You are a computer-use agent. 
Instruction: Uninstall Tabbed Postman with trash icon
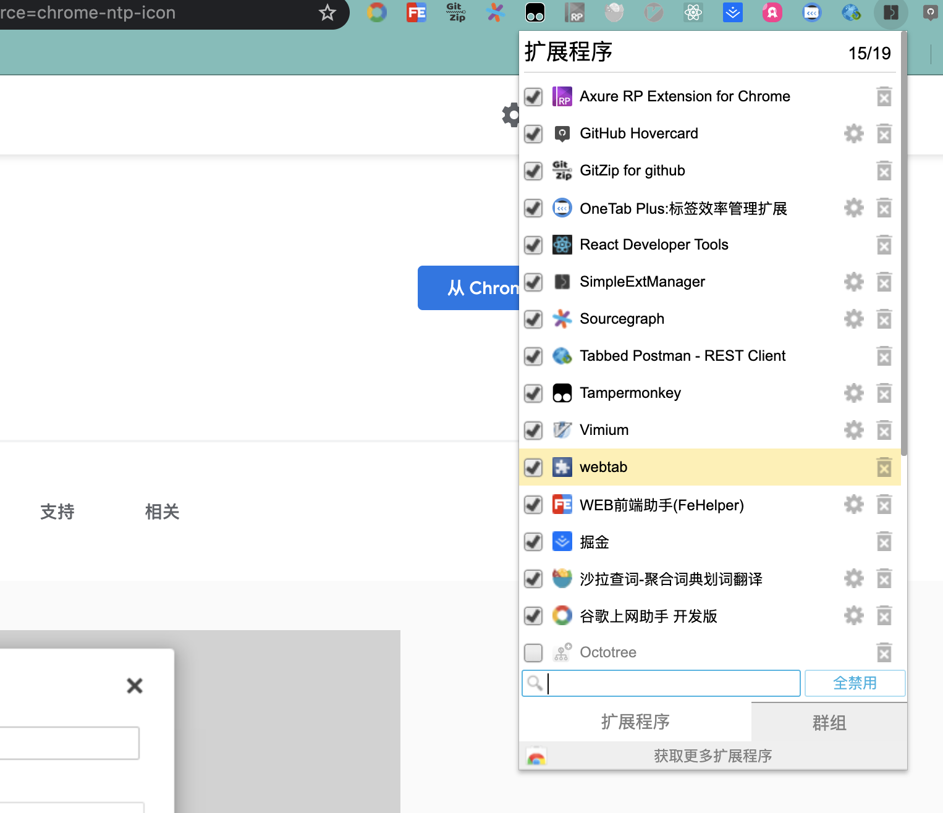tap(884, 356)
